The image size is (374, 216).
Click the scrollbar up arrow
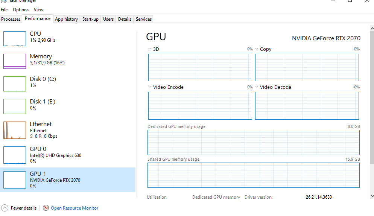(x=372, y=28)
